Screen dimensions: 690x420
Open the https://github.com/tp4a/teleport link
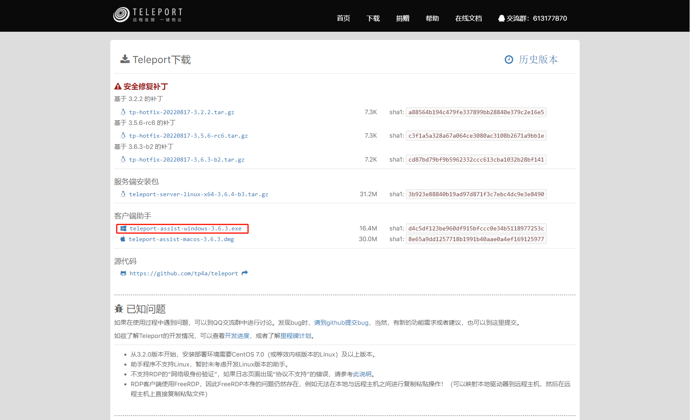click(x=184, y=273)
